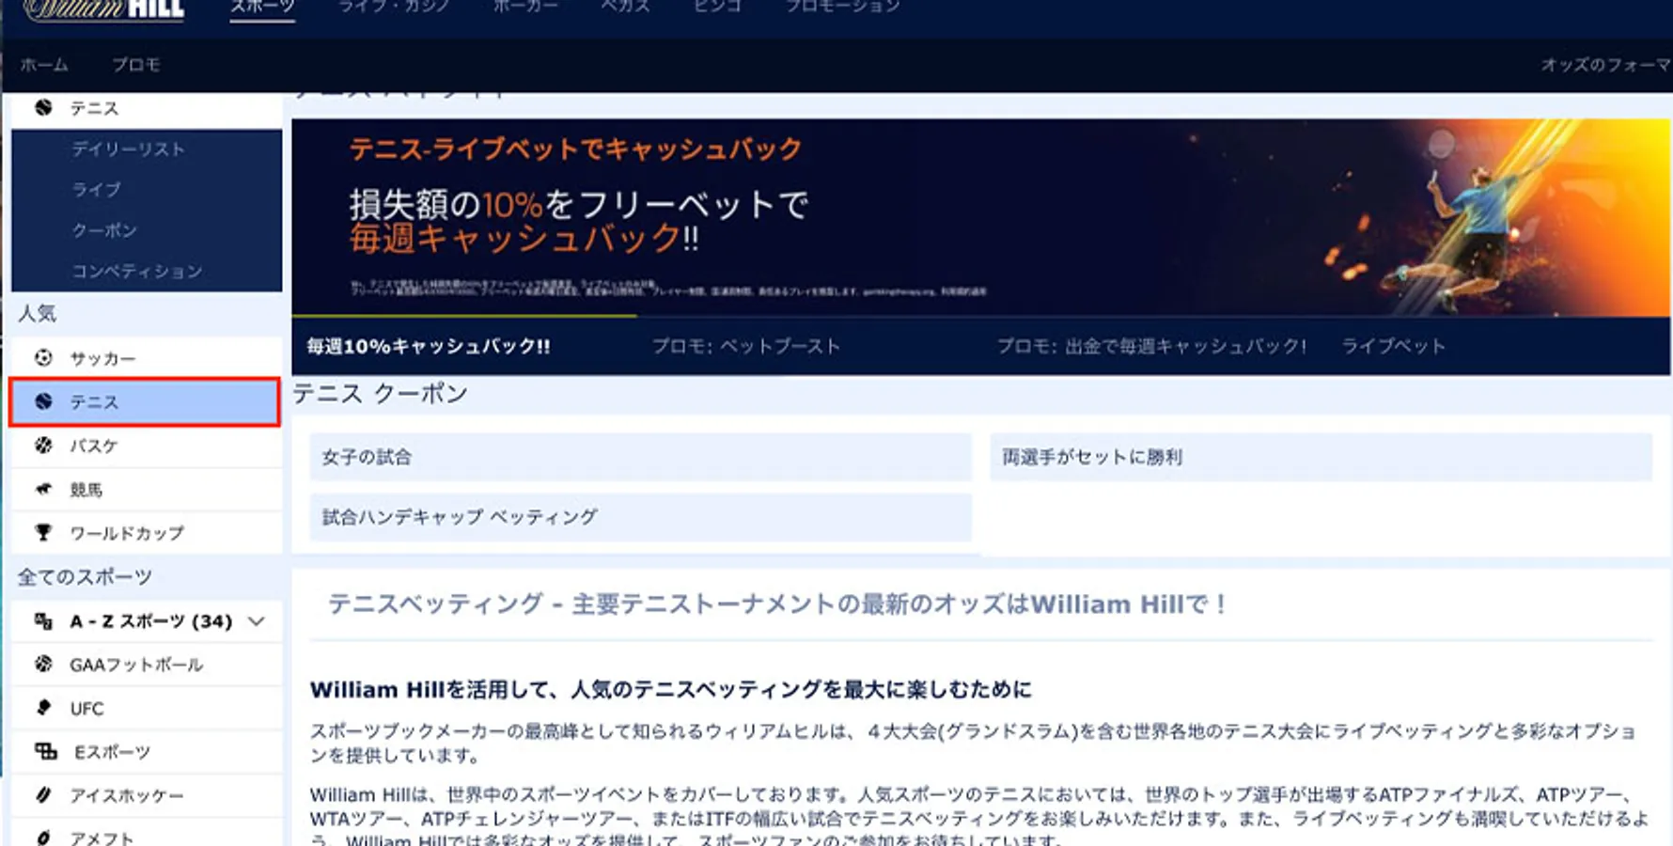Select the 毎週10%キャッシュバック!! banner tab
Image resolution: width=1673 pixels, height=846 pixels.
[429, 346]
